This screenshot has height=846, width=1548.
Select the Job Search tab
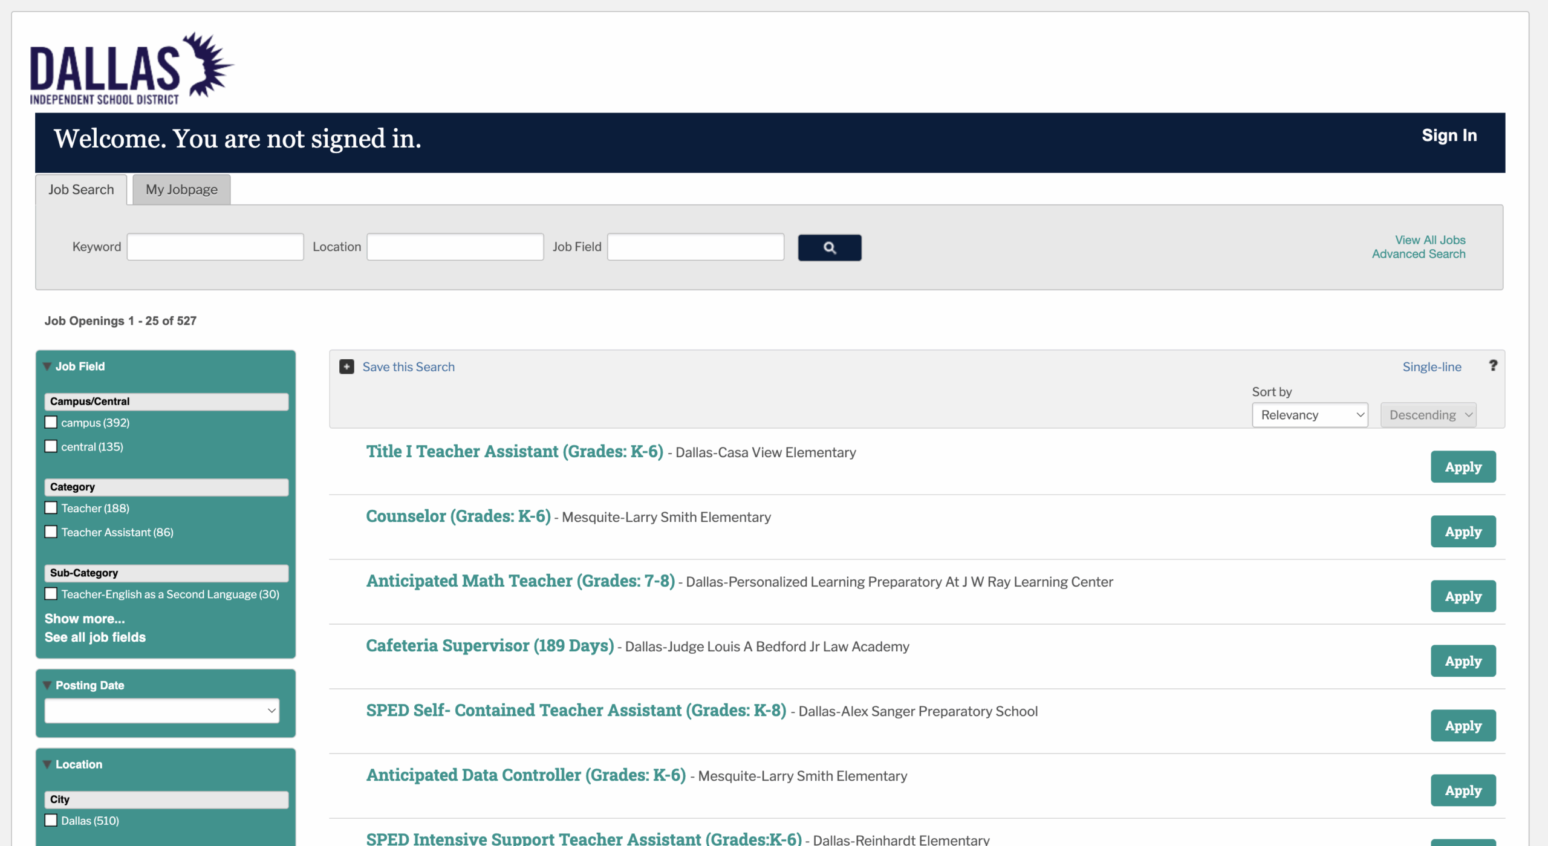click(81, 189)
